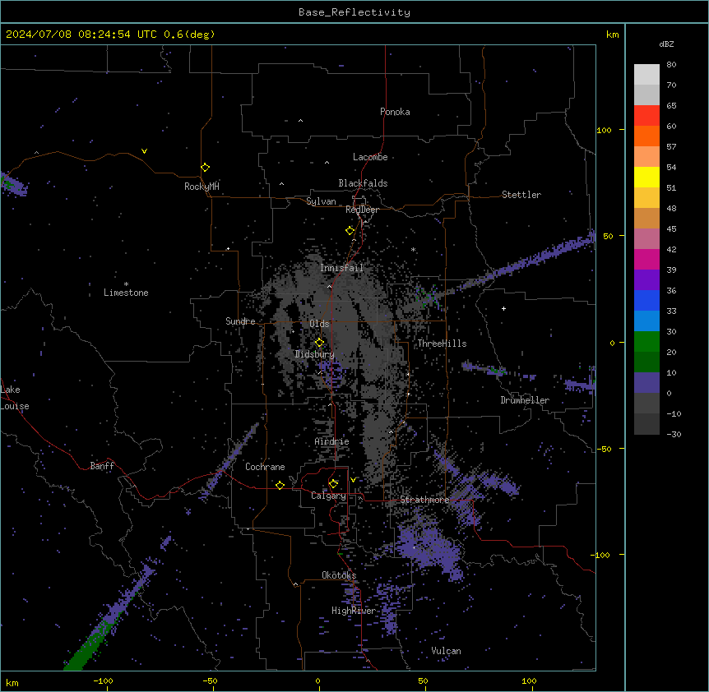709x692 pixels.
Task: Click the -30 value on dBZ legend
Action: (674, 434)
